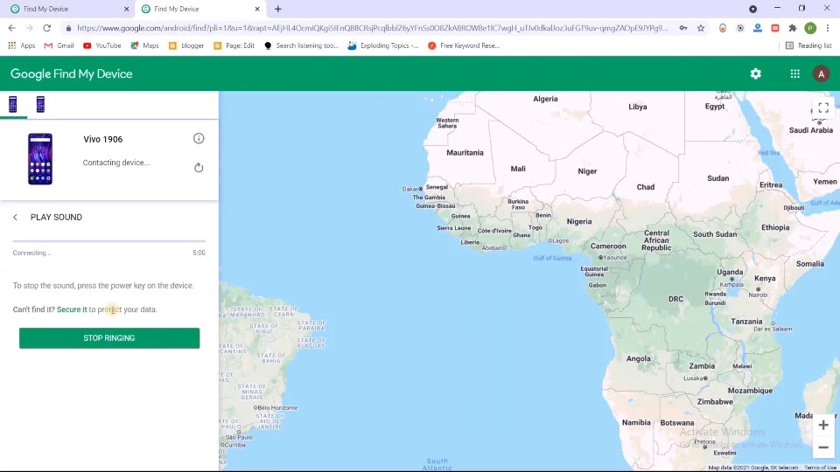Open the Apps bookmark shortcut
This screenshot has height=472, width=840.
(x=21, y=45)
